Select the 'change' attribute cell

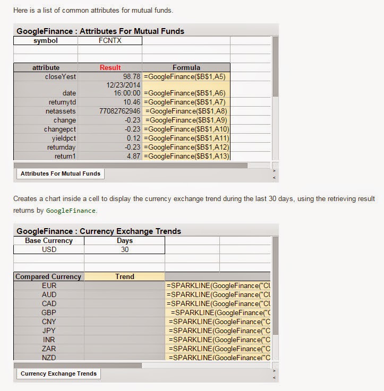46,120
